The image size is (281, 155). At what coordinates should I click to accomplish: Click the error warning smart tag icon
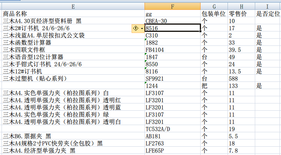click(x=135, y=28)
